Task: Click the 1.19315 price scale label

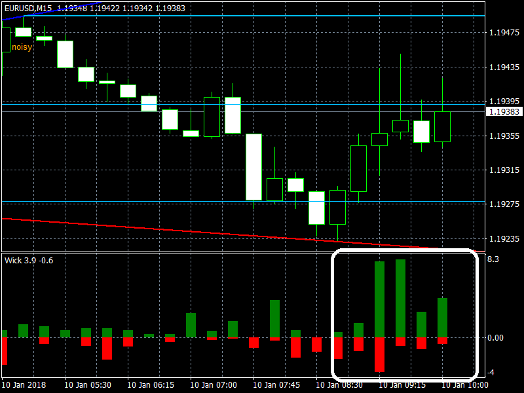Action: 504,170
